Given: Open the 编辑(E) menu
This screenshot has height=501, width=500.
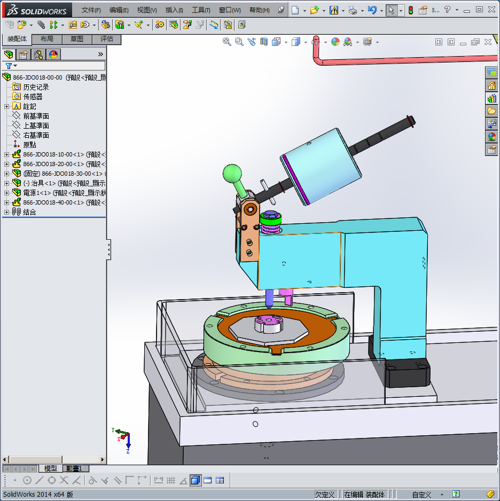Looking at the screenshot, I should (x=119, y=10).
